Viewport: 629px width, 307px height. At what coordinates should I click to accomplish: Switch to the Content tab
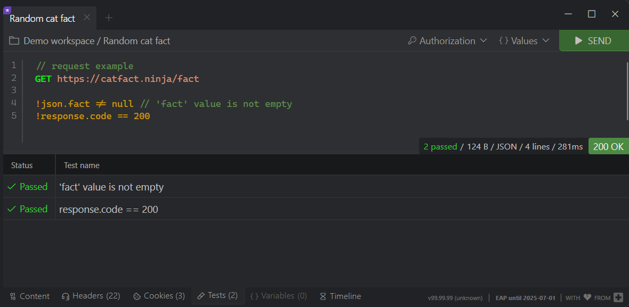coord(30,296)
